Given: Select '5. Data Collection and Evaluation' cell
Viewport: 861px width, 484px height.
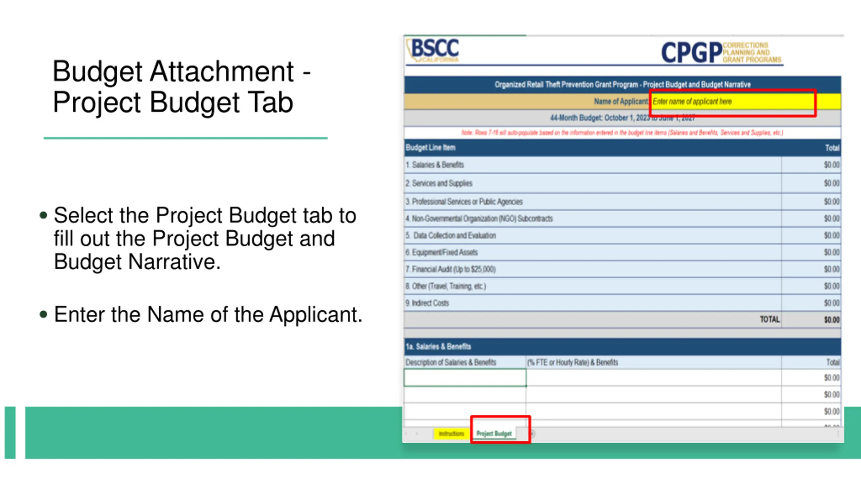Looking at the screenshot, I should tap(593, 236).
